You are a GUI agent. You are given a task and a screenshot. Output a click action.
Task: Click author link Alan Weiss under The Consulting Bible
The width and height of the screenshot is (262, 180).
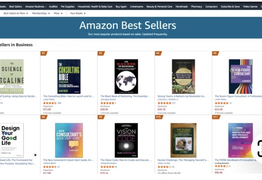click(x=49, y=99)
